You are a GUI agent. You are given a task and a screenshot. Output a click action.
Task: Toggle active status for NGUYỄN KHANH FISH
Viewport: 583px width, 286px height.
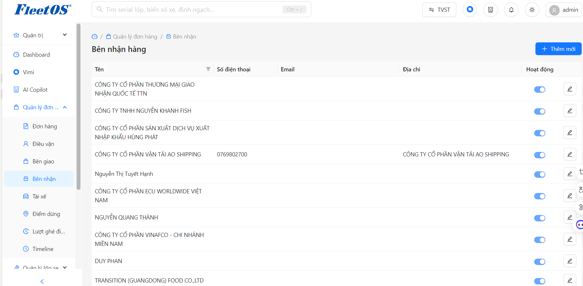[x=540, y=111]
